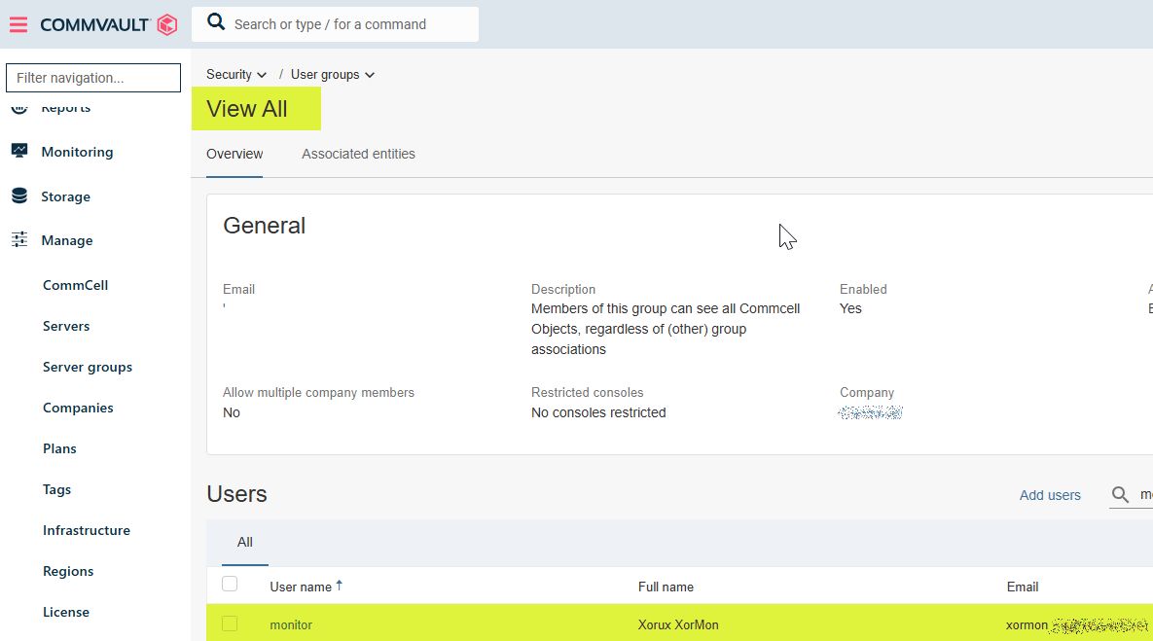Click the Filter navigation input field

(93, 78)
